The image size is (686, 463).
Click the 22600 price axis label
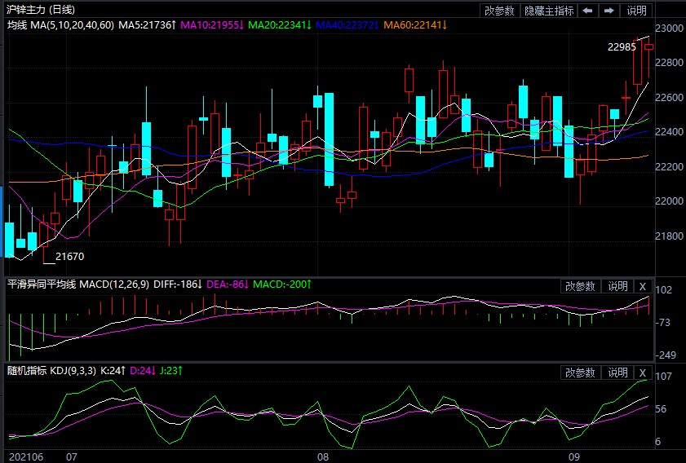point(669,98)
